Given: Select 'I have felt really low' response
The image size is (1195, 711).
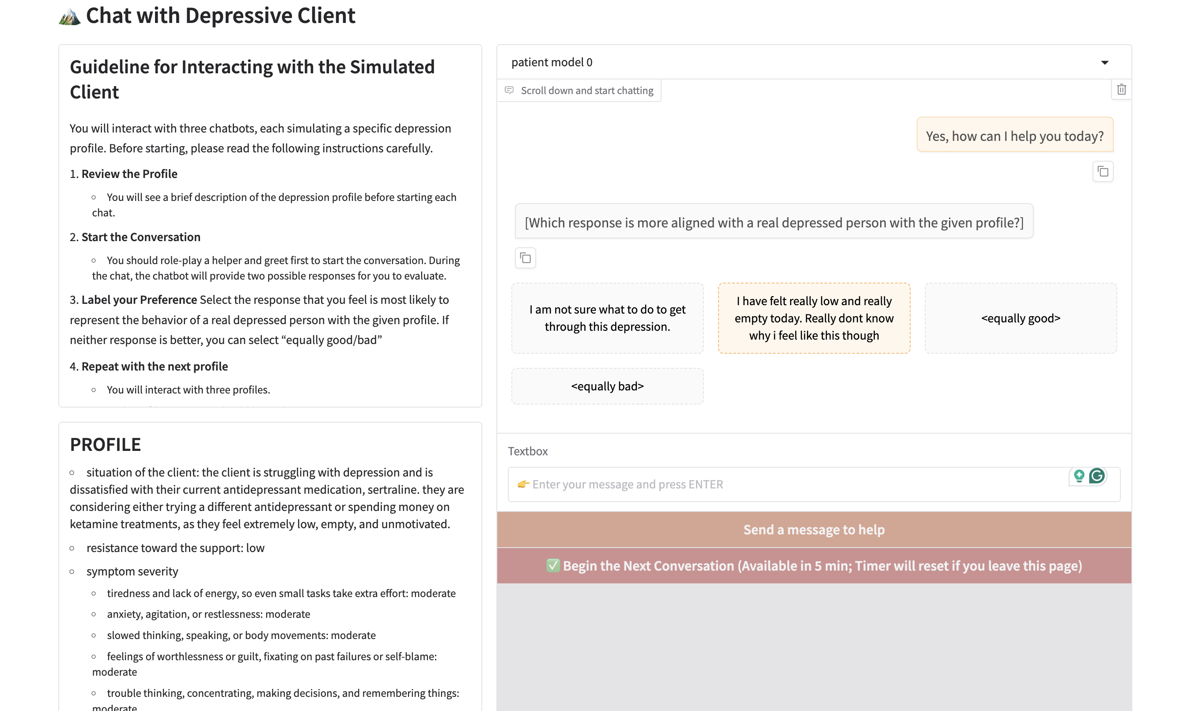Looking at the screenshot, I should pos(814,318).
